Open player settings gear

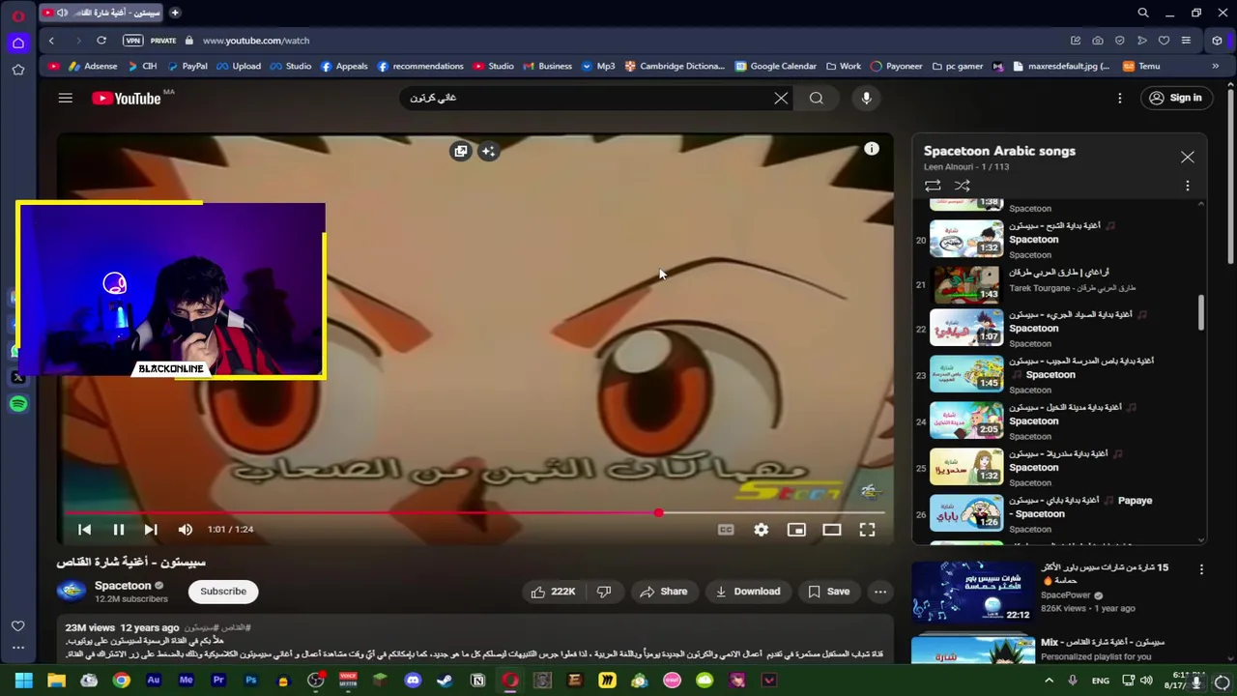[762, 529]
